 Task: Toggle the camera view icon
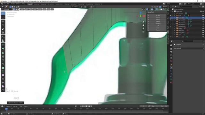tap(143, 28)
